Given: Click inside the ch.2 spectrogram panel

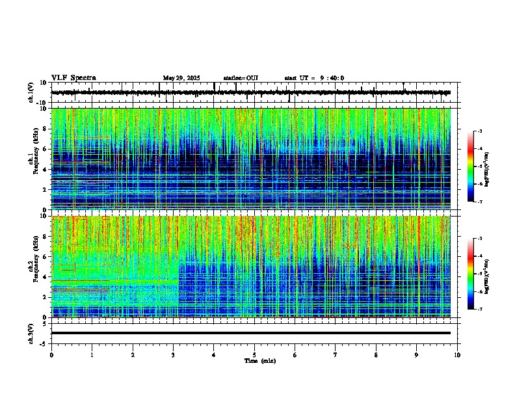Looking at the screenshot, I should pyautogui.click(x=251, y=267).
